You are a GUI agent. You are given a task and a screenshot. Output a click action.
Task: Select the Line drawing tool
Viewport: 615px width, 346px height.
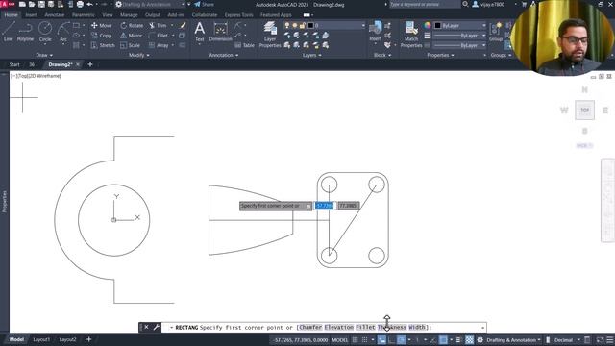pyautogui.click(x=9, y=32)
